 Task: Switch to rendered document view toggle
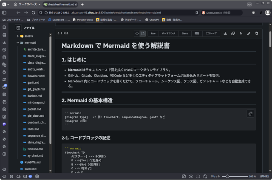pyautogui.click(x=143, y=33)
